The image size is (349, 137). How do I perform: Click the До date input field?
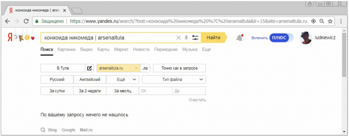189,91
